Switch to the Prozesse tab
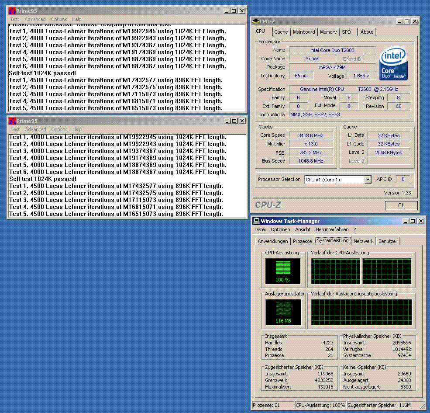The width and height of the screenshot is (430, 413). (x=302, y=241)
